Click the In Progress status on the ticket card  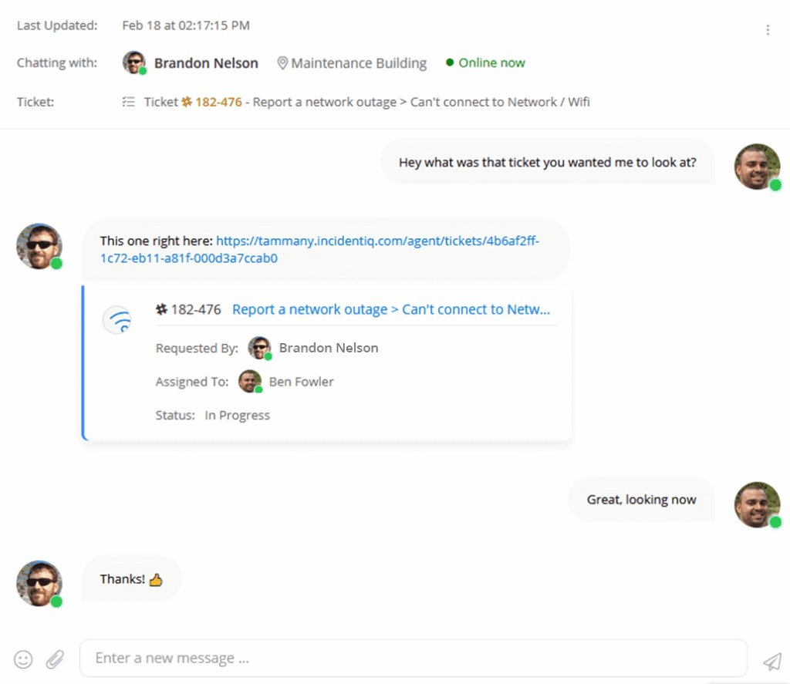coord(237,415)
